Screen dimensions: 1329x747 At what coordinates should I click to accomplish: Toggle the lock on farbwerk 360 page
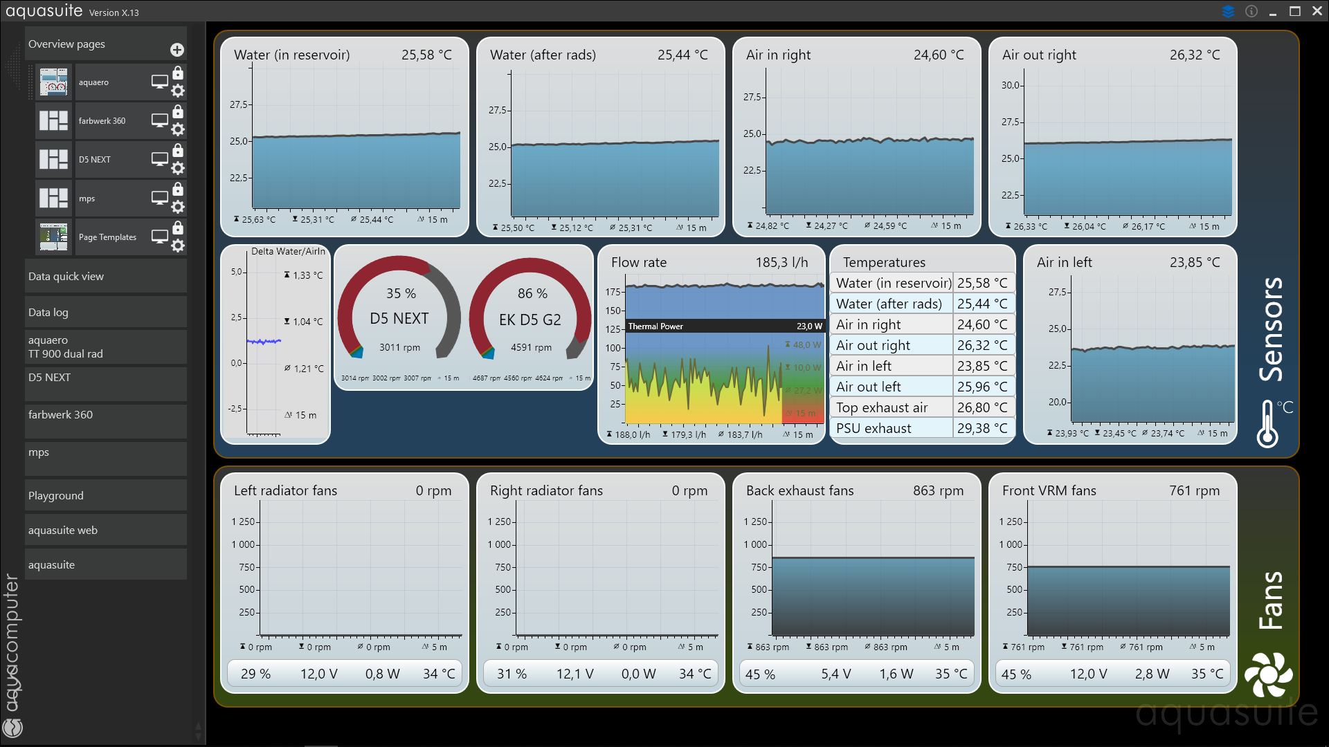pyautogui.click(x=178, y=112)
